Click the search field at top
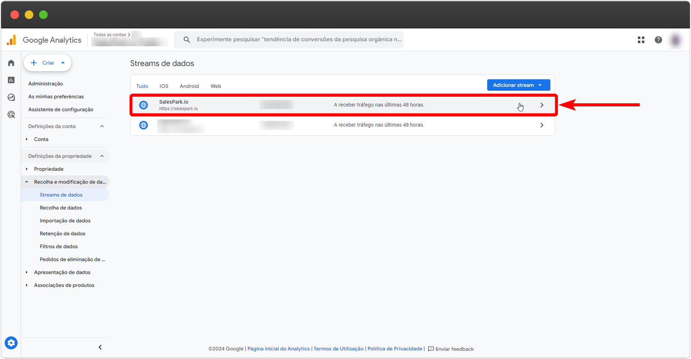 point(298,39)
